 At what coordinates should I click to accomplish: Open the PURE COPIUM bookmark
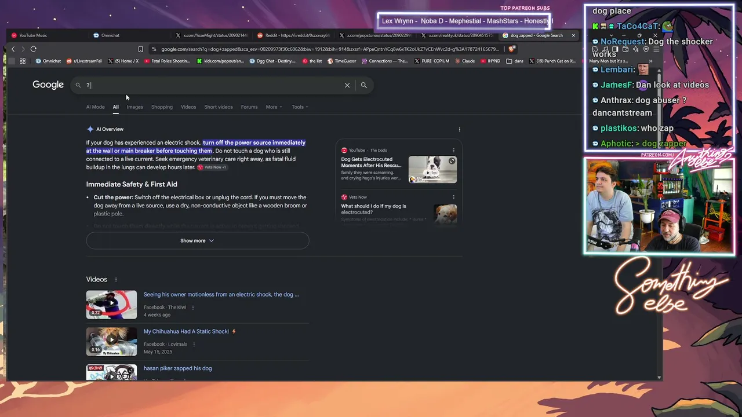(432, 61)
